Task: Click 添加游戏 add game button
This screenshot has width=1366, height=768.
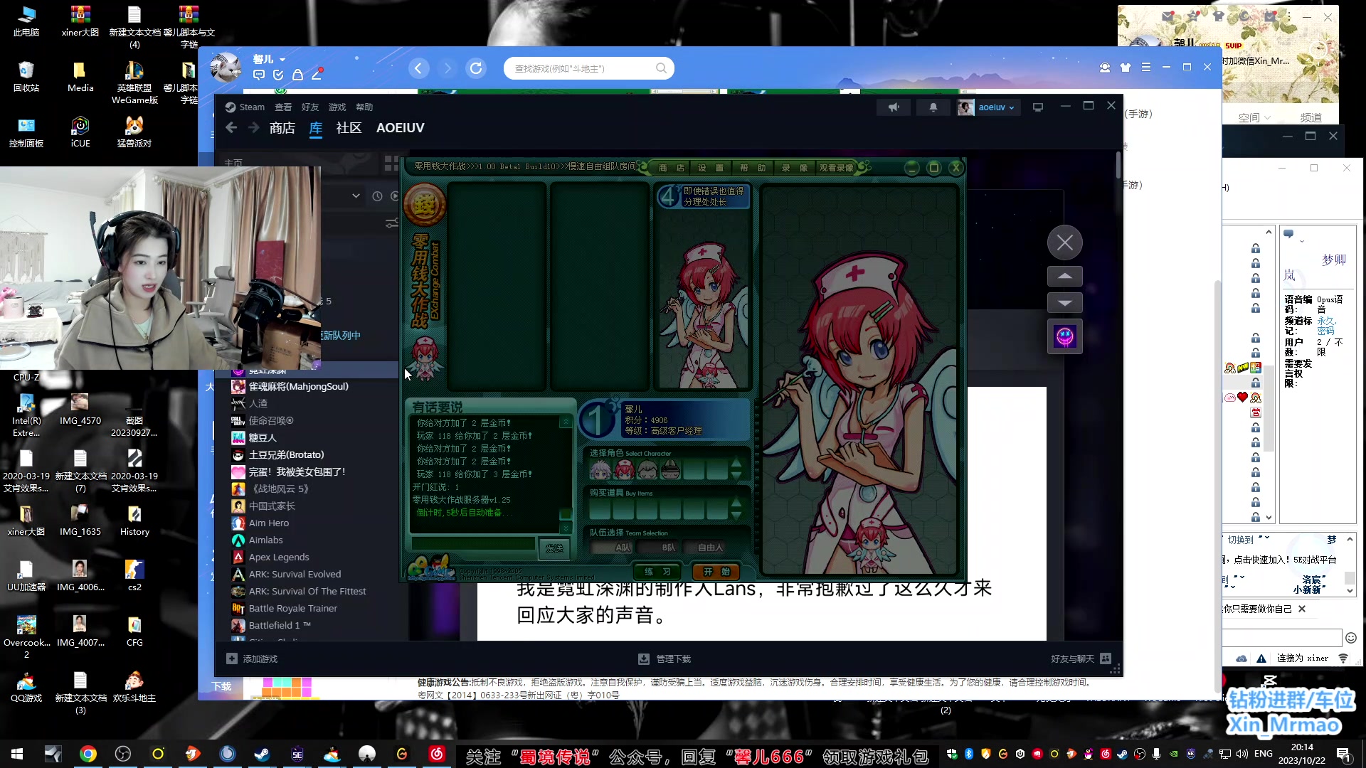Action: (252, 659)
